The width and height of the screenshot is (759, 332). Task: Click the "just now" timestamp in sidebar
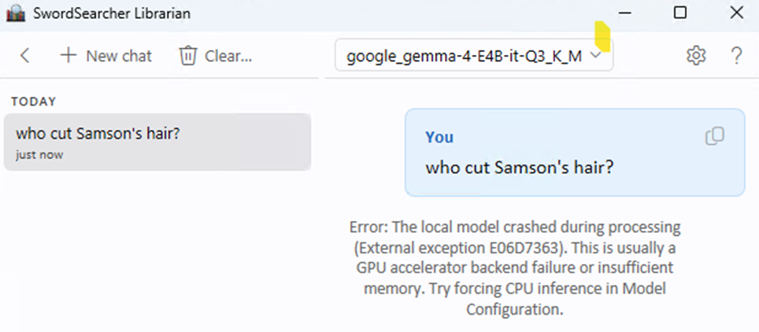(x=39, y=155)
